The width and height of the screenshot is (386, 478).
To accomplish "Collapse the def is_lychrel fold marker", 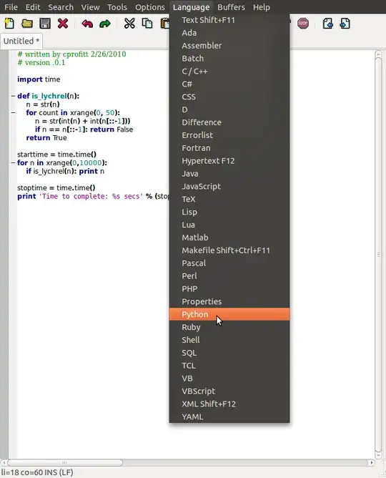I will click(13, 96).
